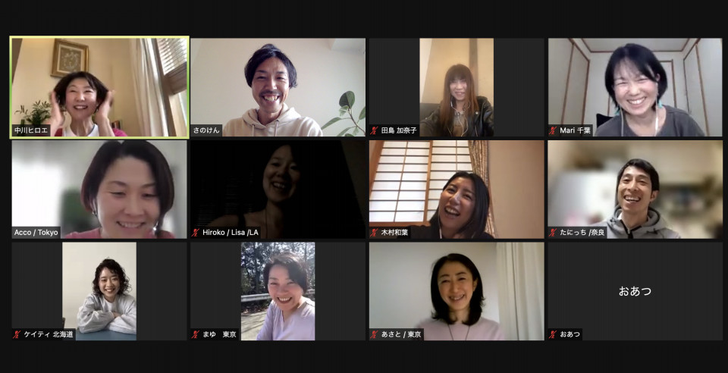Click the おあつ camera-off placeholder tile

(635, 291)
